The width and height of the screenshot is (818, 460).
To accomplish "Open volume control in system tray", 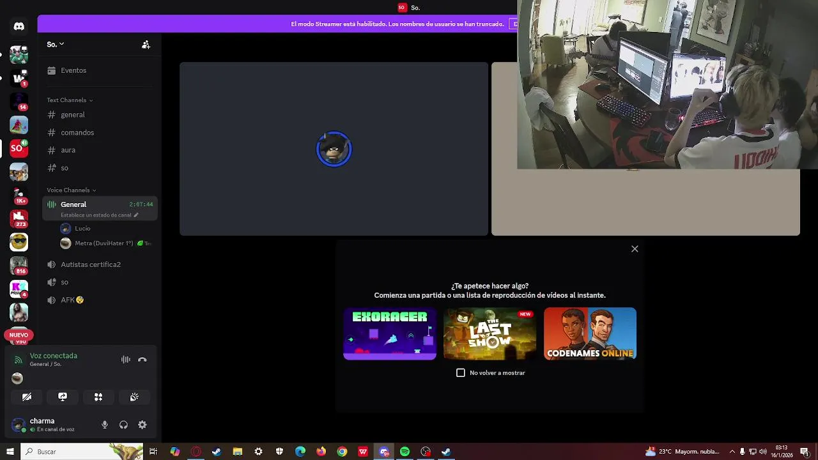I will point(762,452).
